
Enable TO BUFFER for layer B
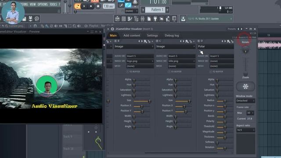click(x=133, y=72)
